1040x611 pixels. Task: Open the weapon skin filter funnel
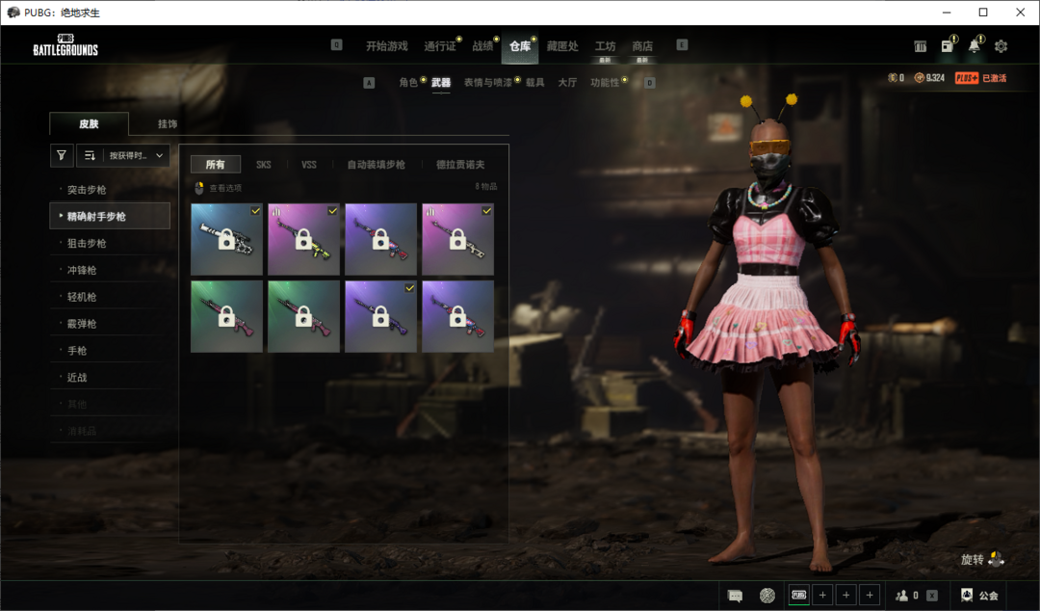click(x=61, y=155)
